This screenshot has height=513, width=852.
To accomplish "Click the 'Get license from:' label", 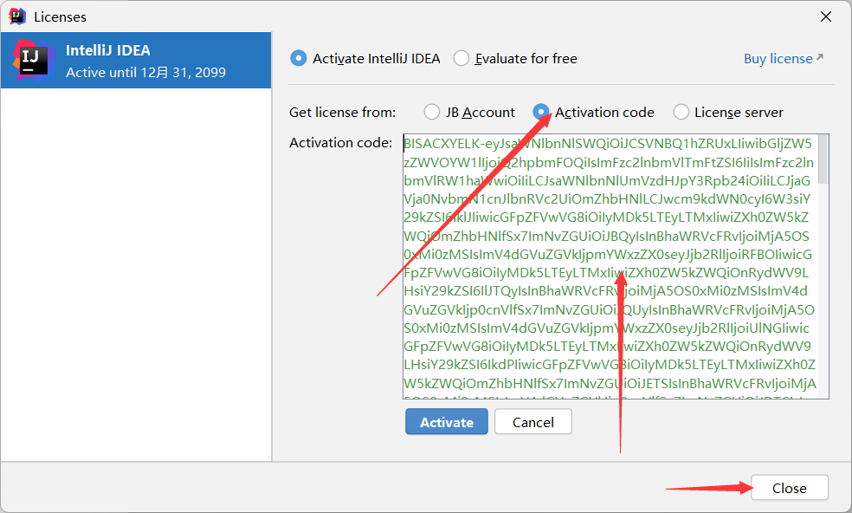I will click(342, 112).
